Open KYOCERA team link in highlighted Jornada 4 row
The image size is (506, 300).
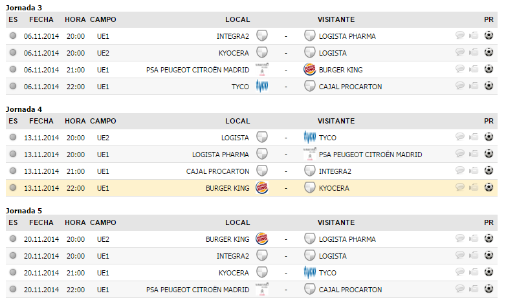click(334, 187)
